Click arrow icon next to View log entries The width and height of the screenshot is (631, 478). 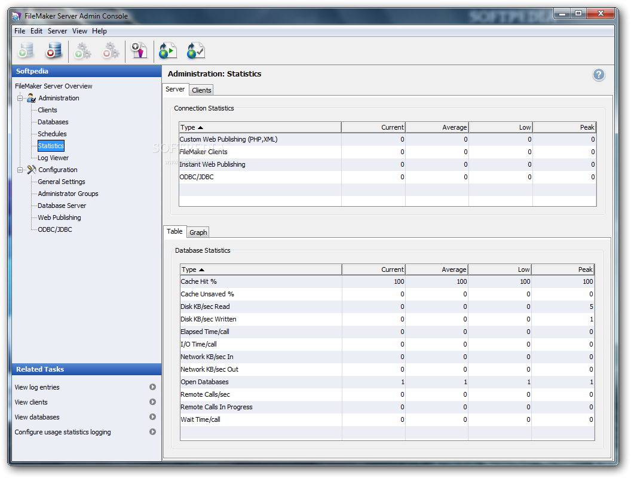point(152,387)
